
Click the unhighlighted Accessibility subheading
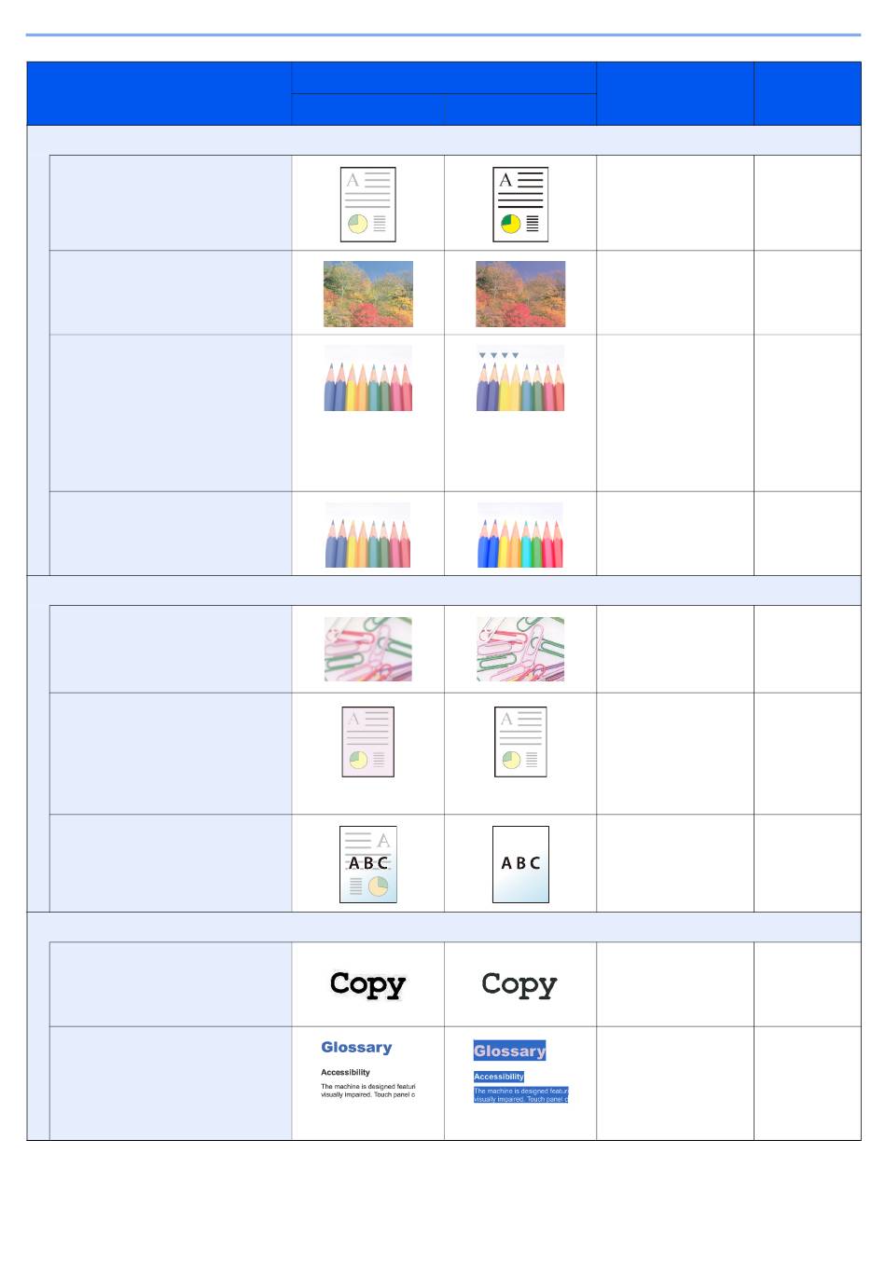[x=345, y=1072]
